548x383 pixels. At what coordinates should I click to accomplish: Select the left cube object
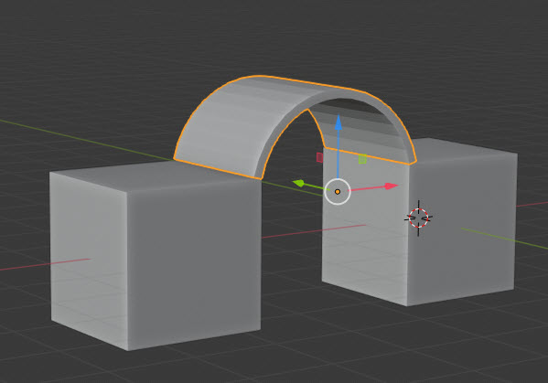tap(156, 255)
